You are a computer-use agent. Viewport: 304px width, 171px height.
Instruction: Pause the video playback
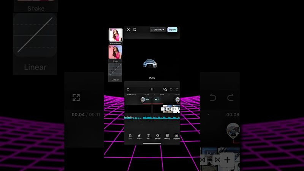(x=152, y=89)
